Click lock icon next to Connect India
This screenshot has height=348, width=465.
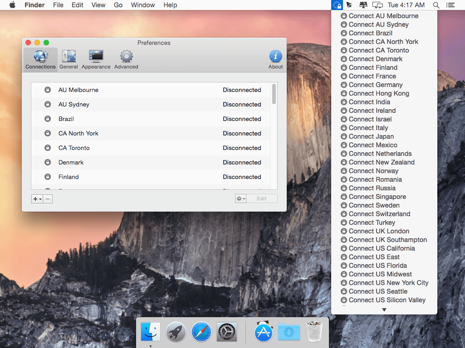point(344,102)
